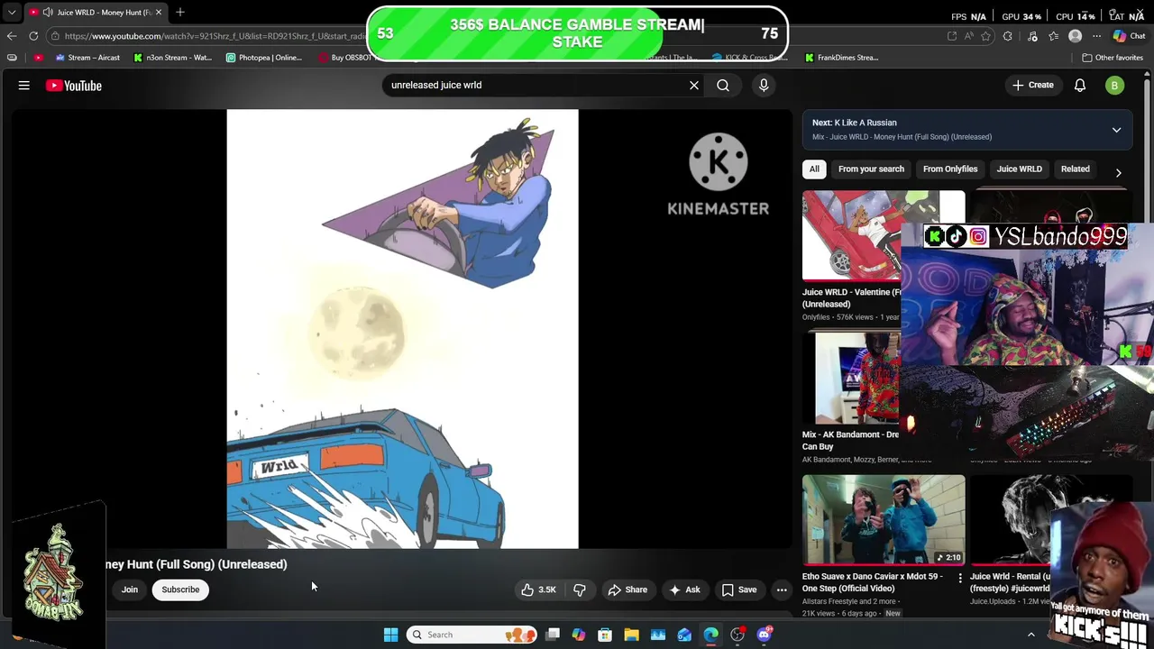Open Task View on taskbar
This screenshot has height=649, width=1154.
(x=553, y=635)
